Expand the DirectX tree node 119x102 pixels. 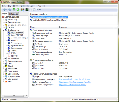point(3,66)
